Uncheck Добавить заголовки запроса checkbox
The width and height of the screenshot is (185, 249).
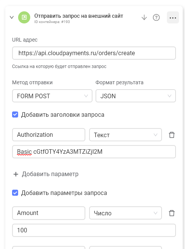pyautogui.click(x=15, y=114)
